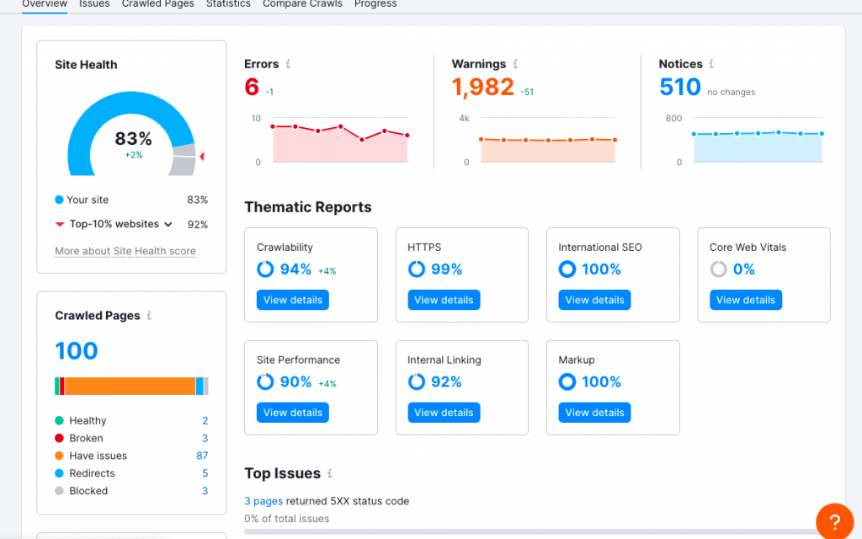The image size is (862, 539).
Task: Click the 3 pages link under Top Issues
Action: point(263,500)
